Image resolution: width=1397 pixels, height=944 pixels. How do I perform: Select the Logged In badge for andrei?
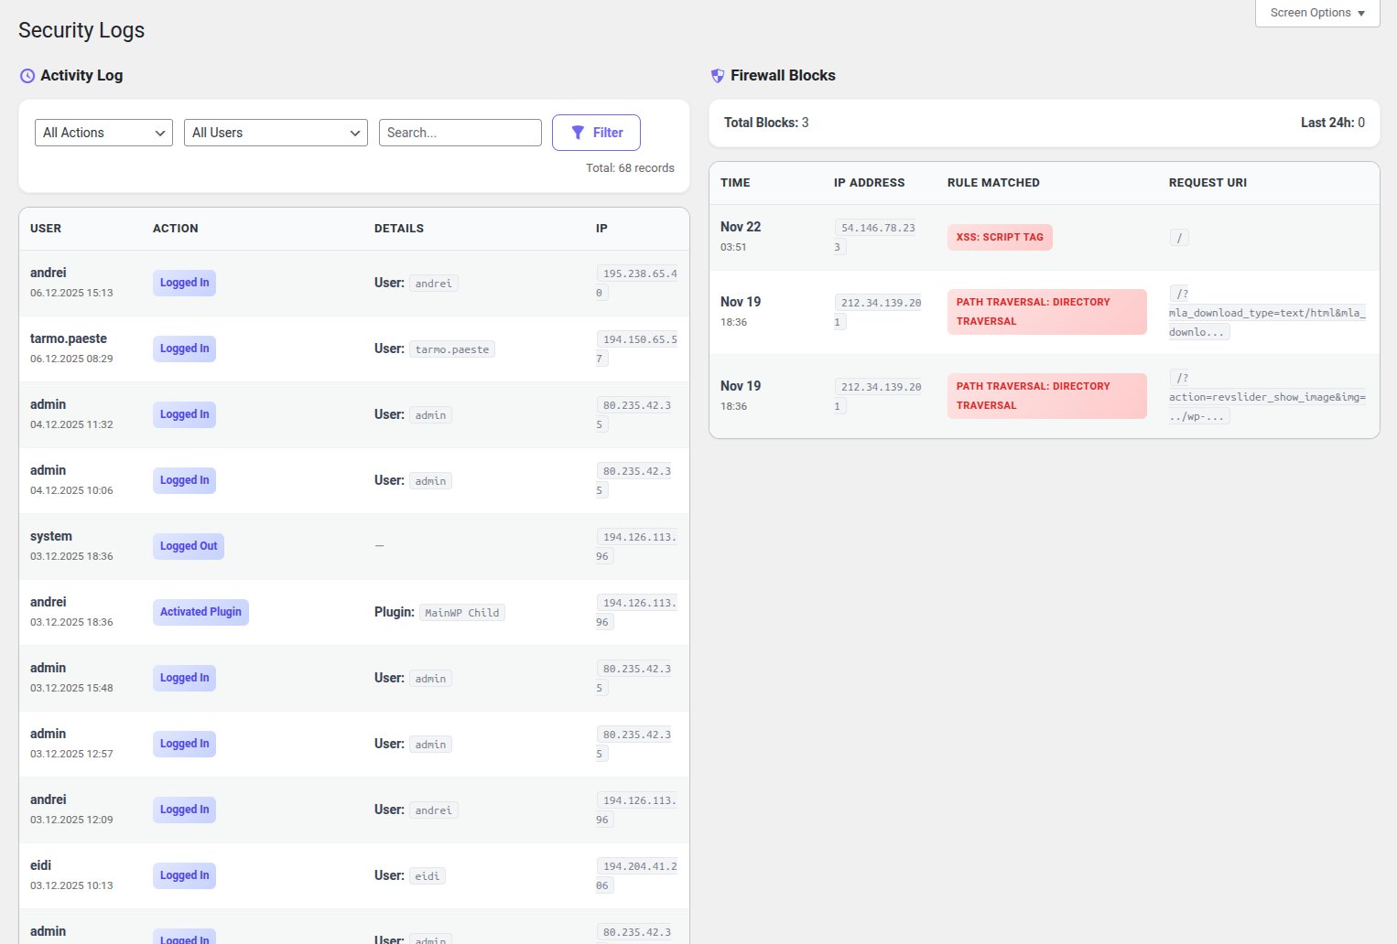183,283
